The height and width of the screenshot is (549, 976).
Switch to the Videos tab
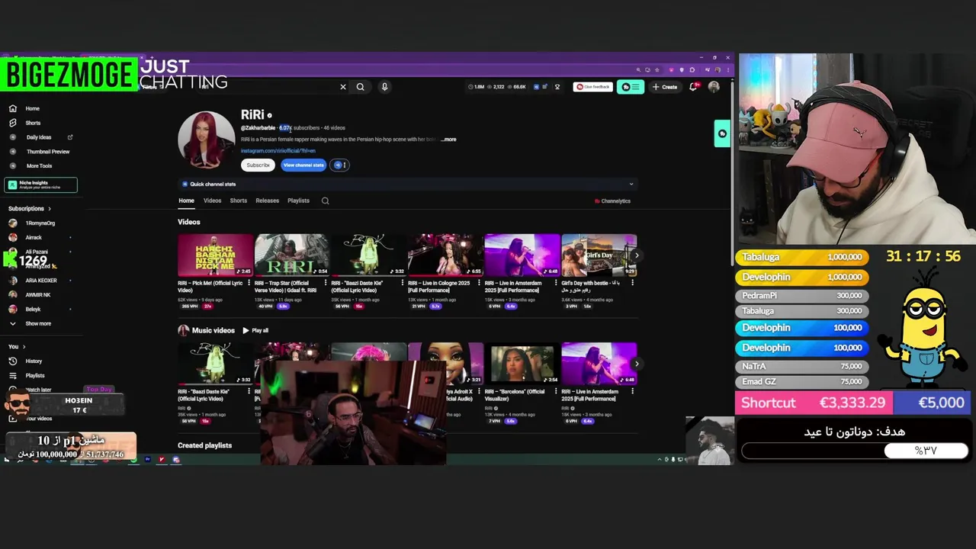pyautogui.click(x=212, y=201)
